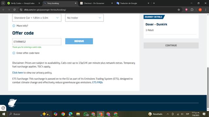
Task: Close the Traductor de Google tab
Action: pos(148,3)
